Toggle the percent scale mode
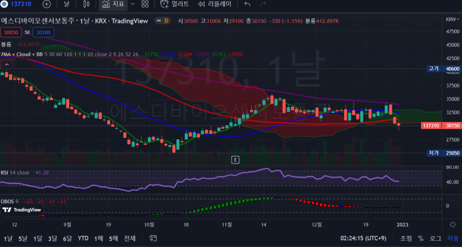Viewport: 462px width, 247px height. 420,238
